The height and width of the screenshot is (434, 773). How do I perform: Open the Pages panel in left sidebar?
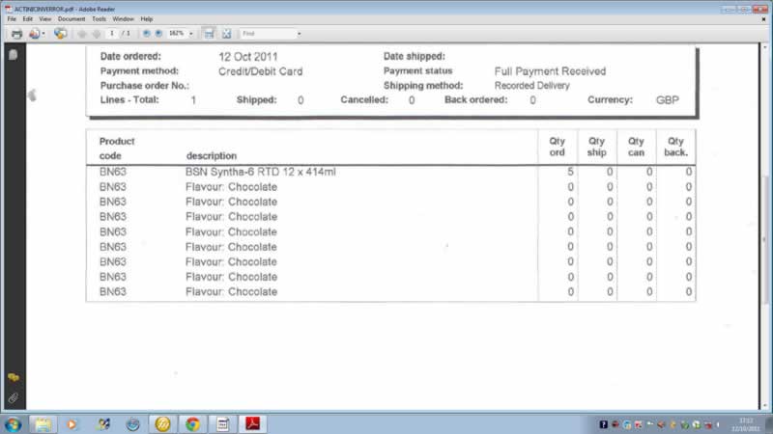(13, 56)
